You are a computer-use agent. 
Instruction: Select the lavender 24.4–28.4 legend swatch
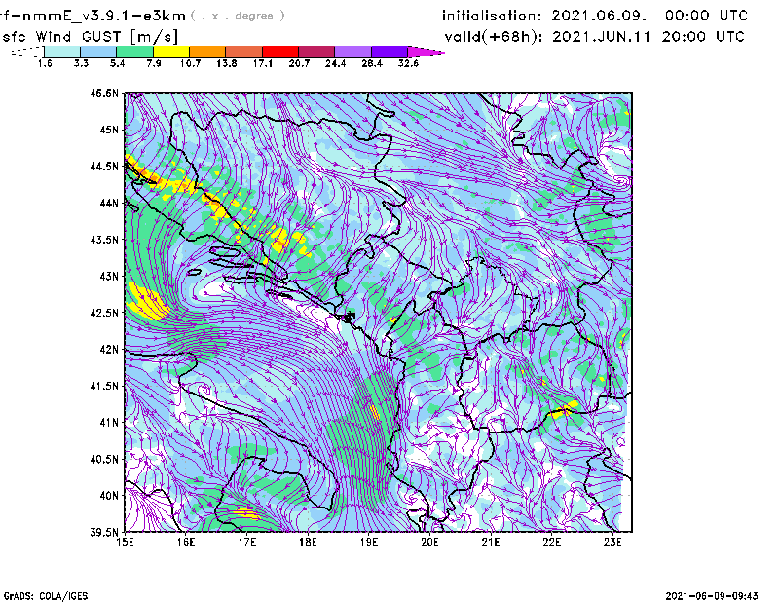pos(352,52)
